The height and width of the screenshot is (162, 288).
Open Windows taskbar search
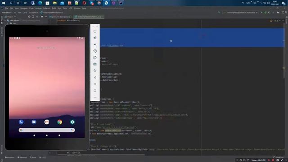pos(11,3)
